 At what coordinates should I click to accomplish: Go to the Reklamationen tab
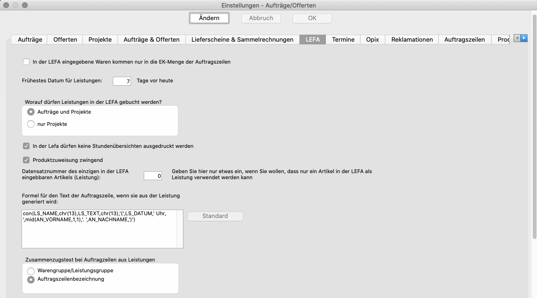click(412, 39)
